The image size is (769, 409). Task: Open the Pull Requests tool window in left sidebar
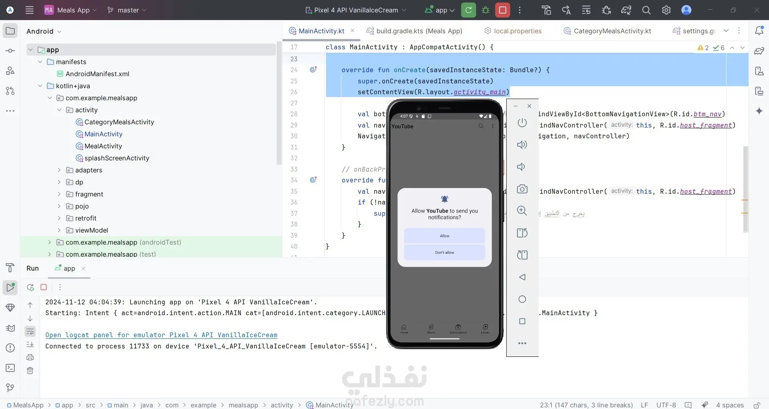pyautogui.click(x=10, y=91)
